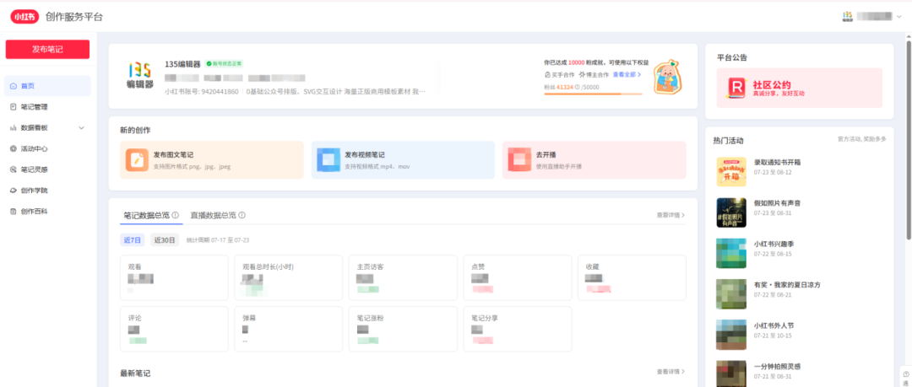The image size is (912, 387).
Task: Click the 笔记分享 stats card
Action: coord(518,329)
